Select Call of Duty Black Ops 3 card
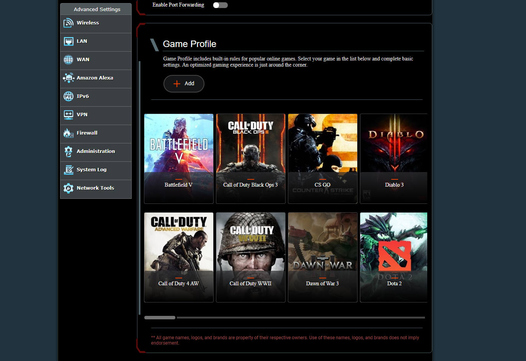526x361 pixels. point(251,159)
